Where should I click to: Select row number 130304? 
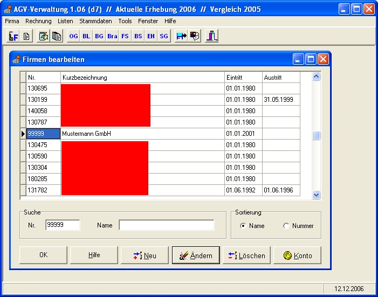(43, 168)
